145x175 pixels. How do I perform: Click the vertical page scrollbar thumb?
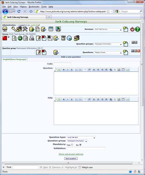pos(142,64)
